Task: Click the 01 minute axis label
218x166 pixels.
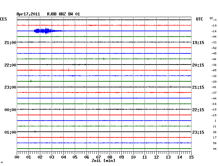Action: pyautogui.click(x=29, y=157)
